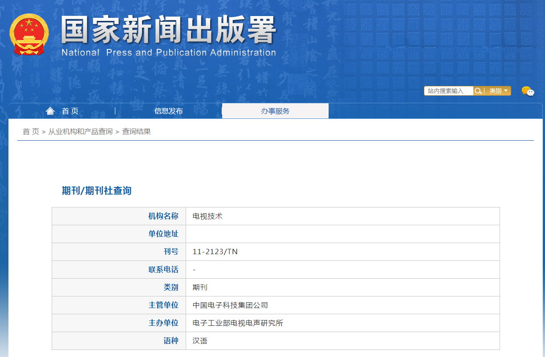Click the 汉语 language value
This screenshot has width=545, height=357.
[200, 341]
